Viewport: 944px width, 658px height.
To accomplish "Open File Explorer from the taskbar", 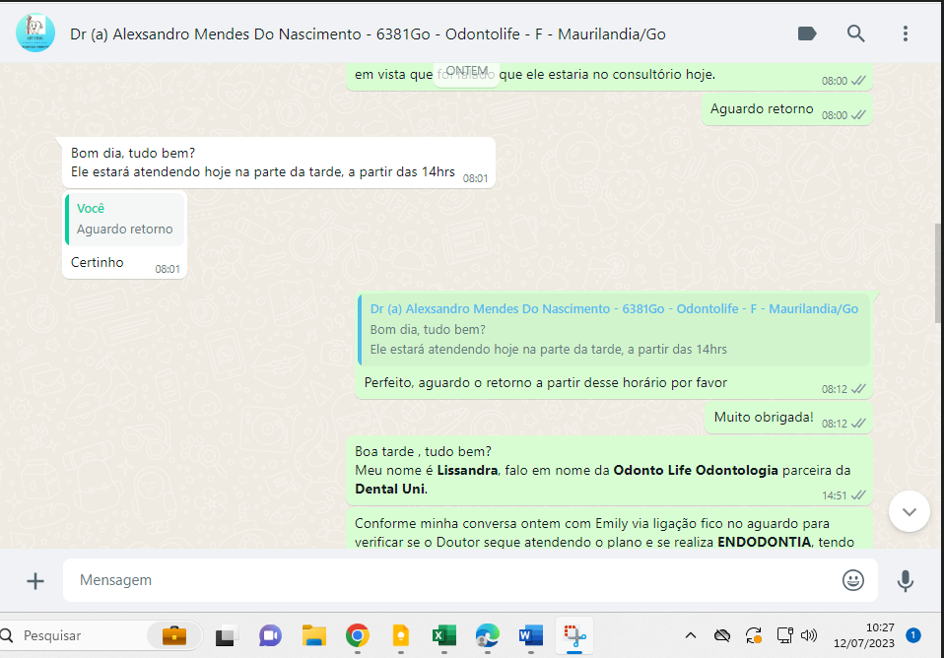I will pyautogui.click(x=313, y=635).
